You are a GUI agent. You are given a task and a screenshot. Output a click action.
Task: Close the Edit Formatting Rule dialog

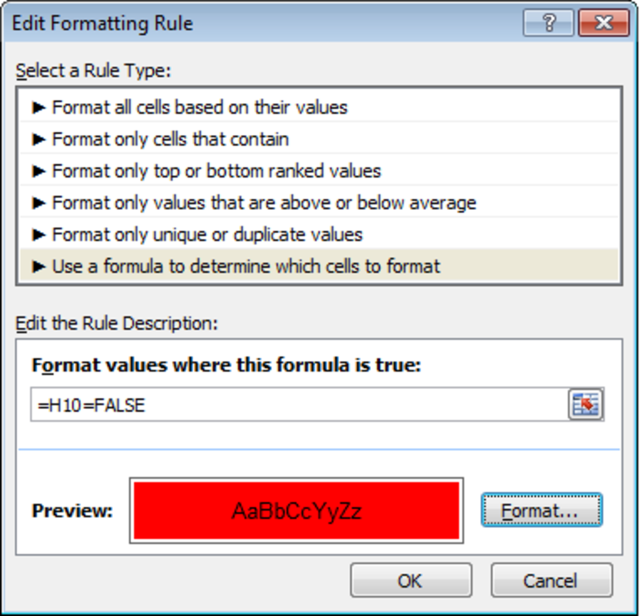coord(603,23)
